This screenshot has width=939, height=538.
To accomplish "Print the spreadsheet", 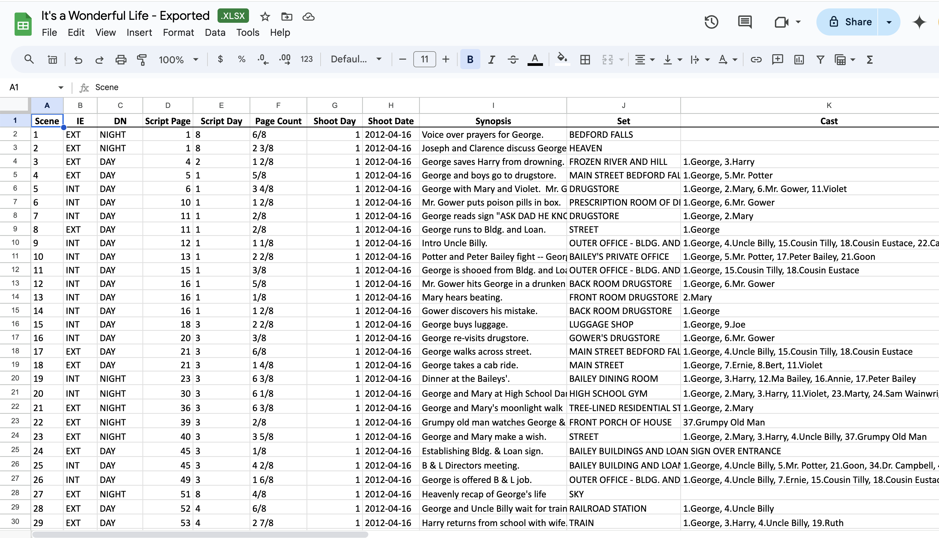I will (x=121, y=59).
